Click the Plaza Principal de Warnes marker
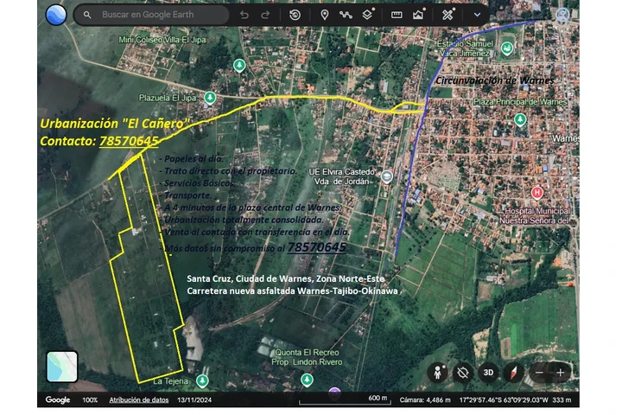 pos(520,119)
